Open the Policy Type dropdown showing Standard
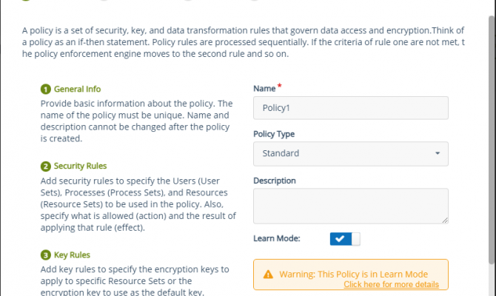Image resolution: width=496 pixels, height=296 pixels. pyautogui.click(x=351, y=153)
